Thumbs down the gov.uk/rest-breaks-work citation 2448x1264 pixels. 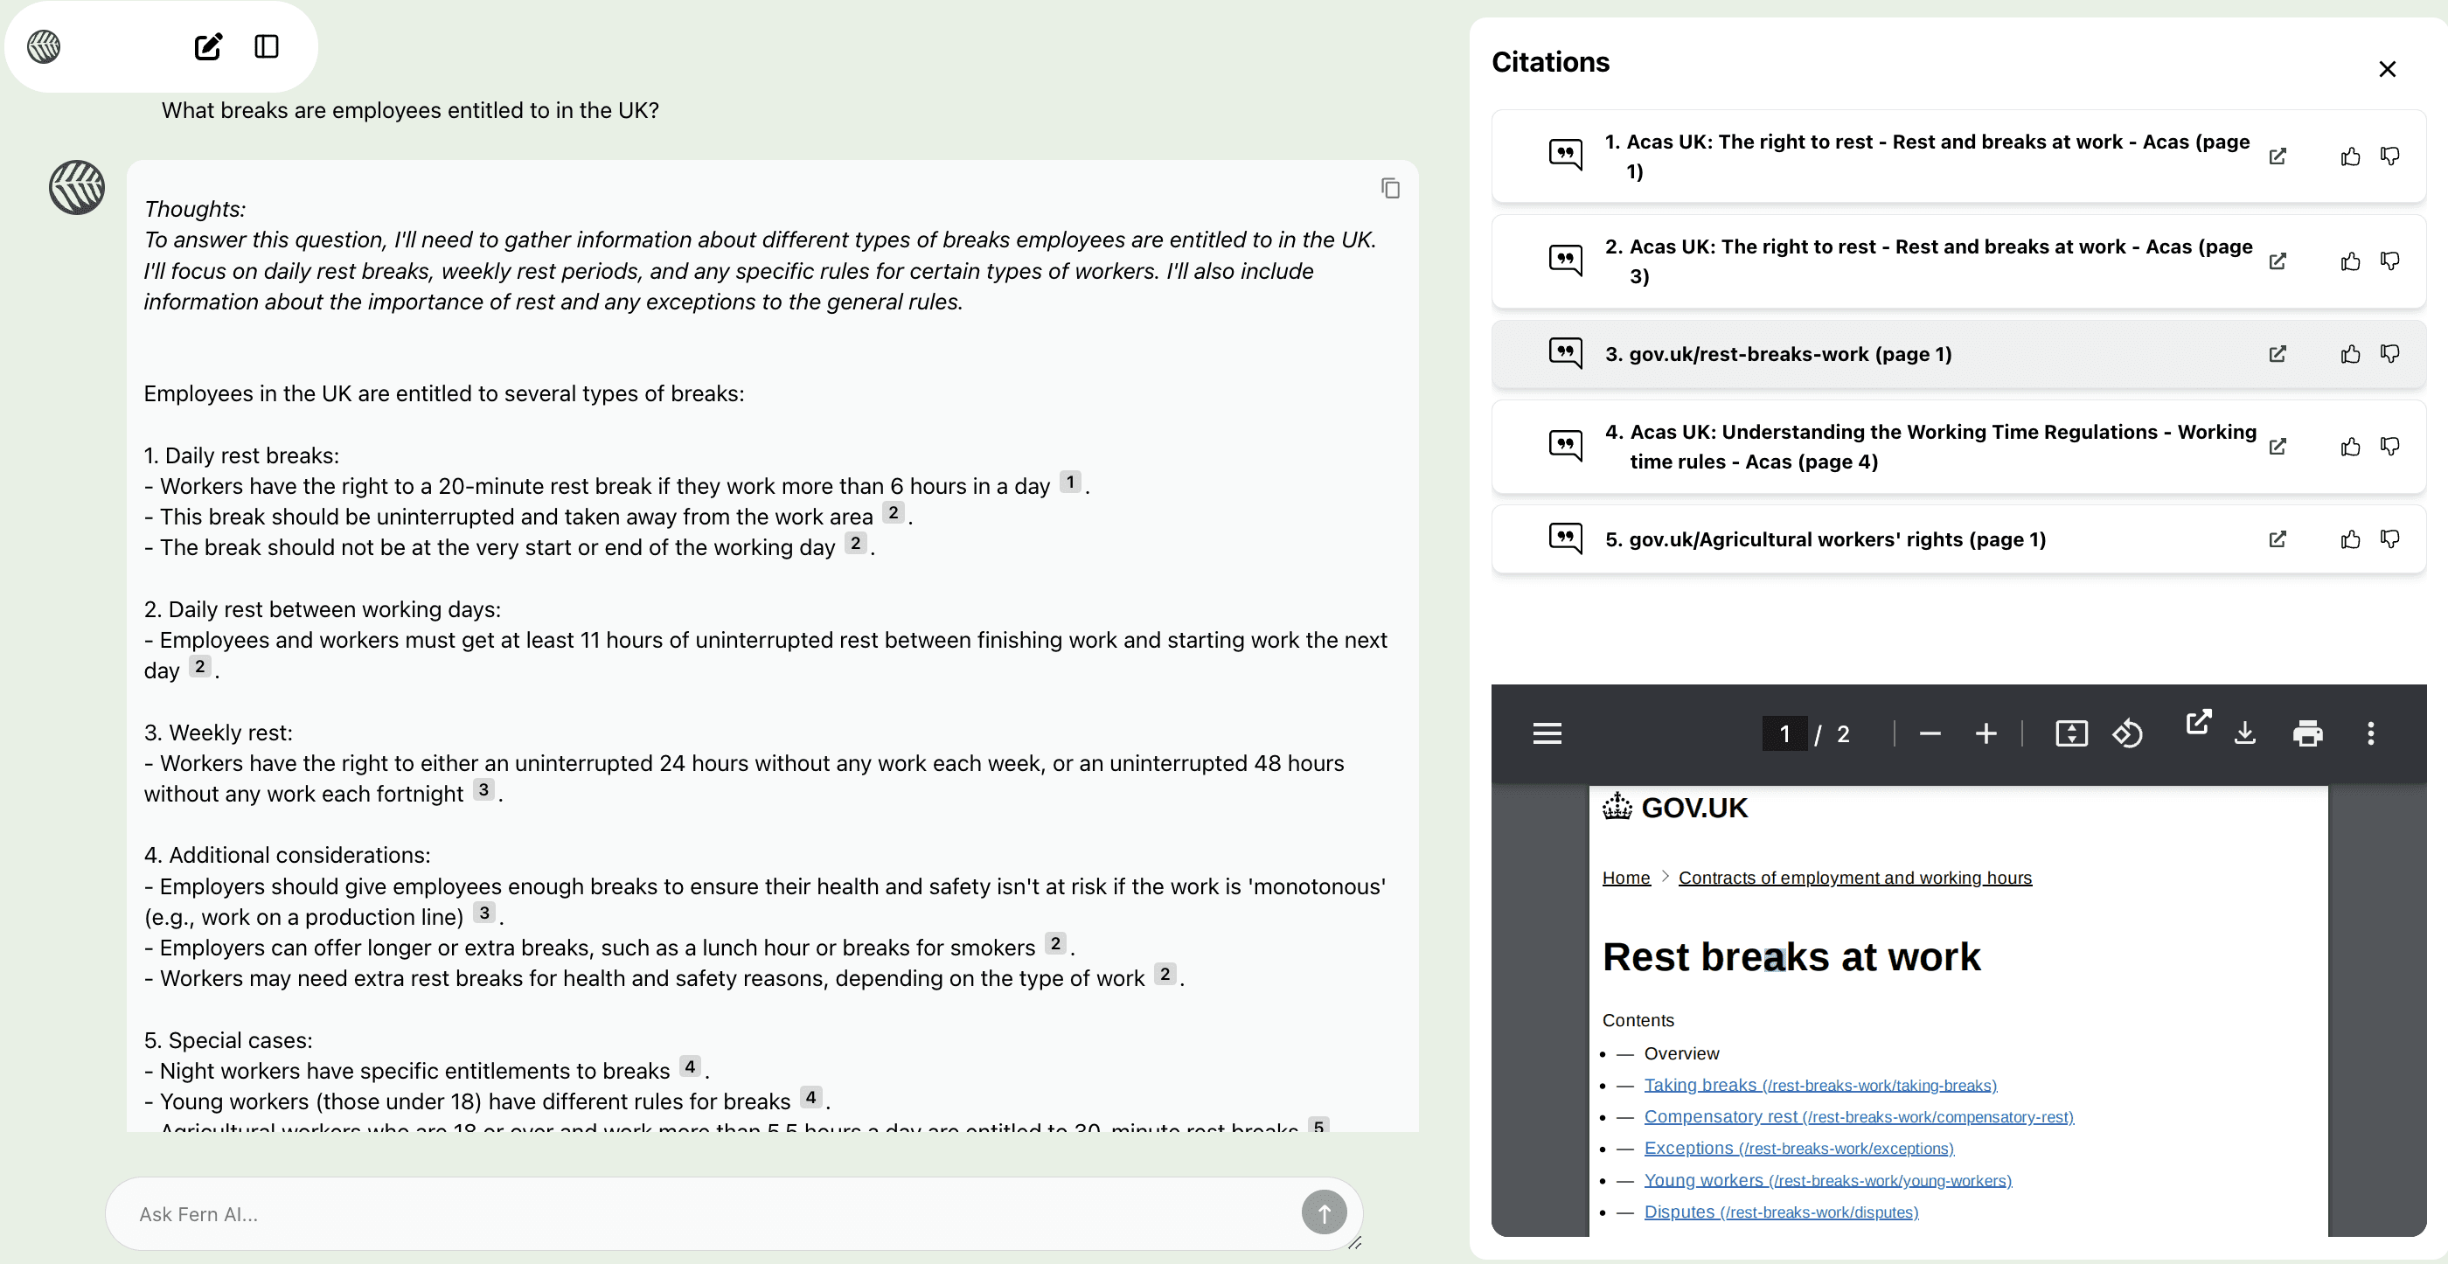point(2390,353)
